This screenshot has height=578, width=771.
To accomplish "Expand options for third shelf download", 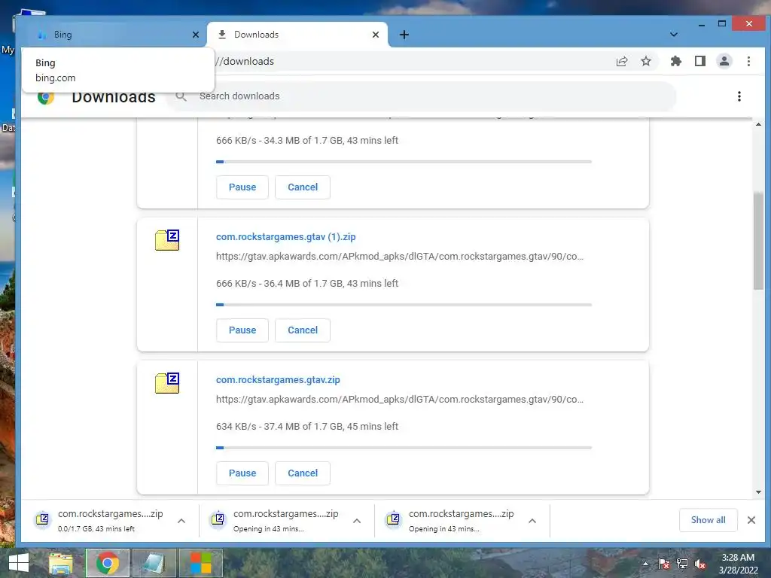I will click(x=532, y=521).
